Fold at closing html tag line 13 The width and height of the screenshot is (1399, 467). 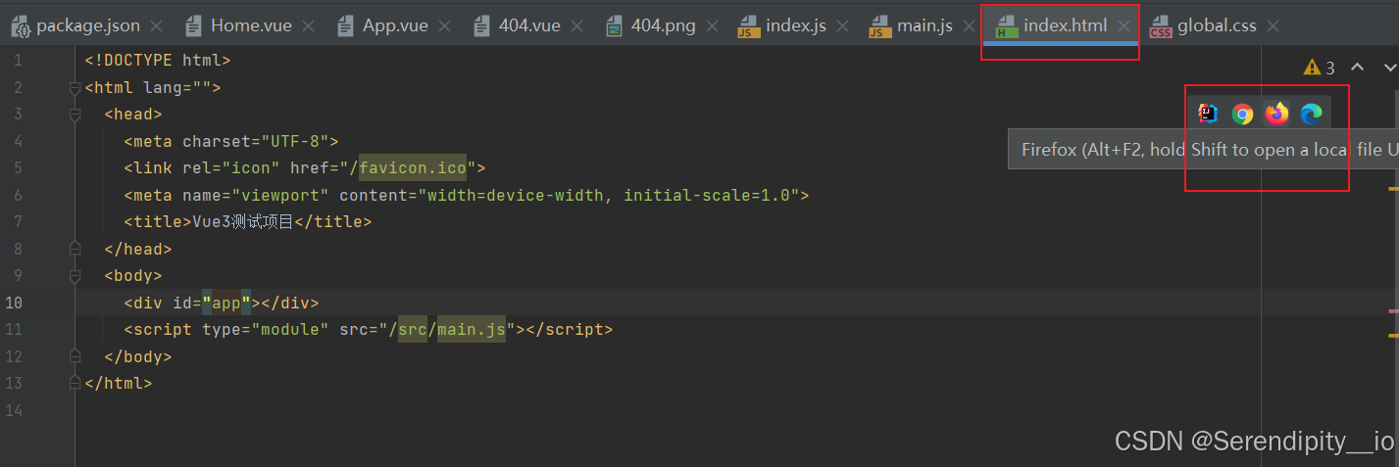pyautogui.click(x=75, y=384)
